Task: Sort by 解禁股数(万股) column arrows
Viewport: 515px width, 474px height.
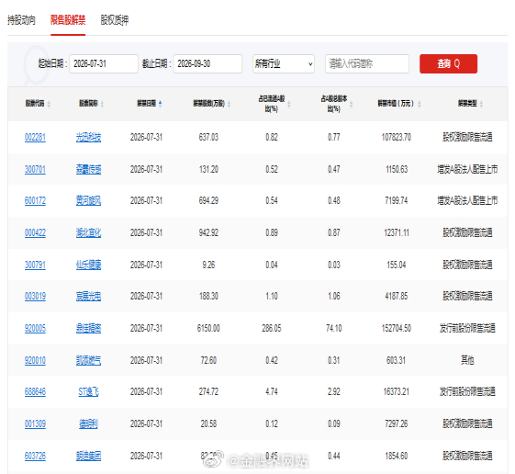Action: pos(229,104)
